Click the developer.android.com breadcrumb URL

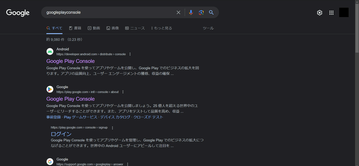[91, 54]
